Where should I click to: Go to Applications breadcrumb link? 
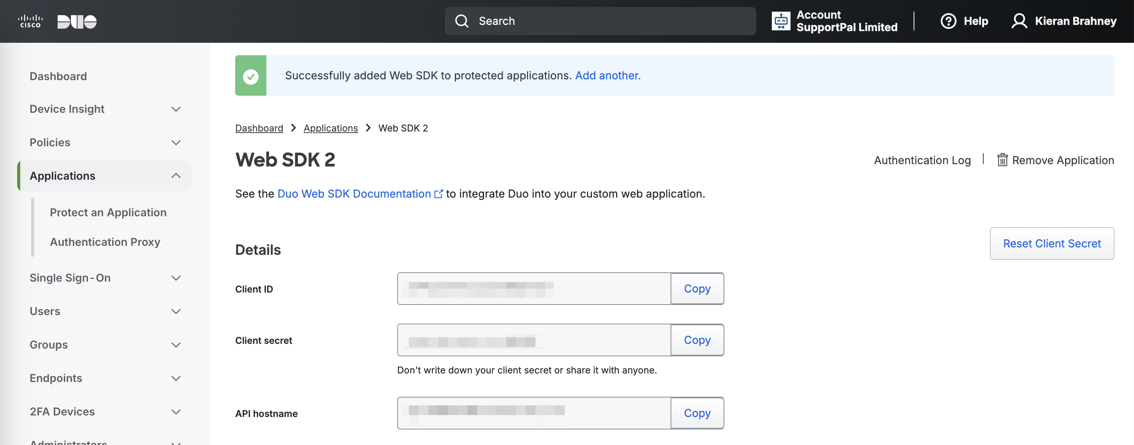331,128
